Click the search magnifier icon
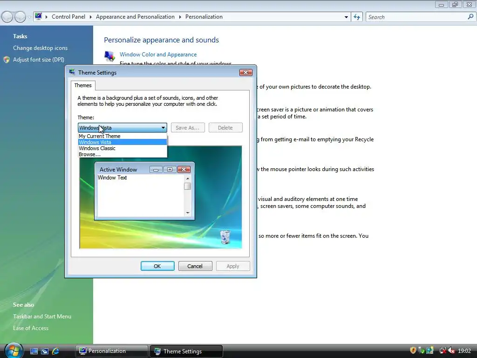The image size is (477, 358). click(x=470, y=17)
